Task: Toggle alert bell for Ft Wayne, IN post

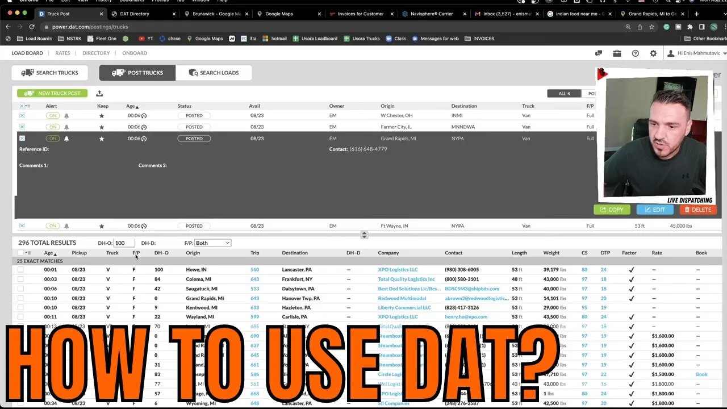Action: (x=66, y=226)
